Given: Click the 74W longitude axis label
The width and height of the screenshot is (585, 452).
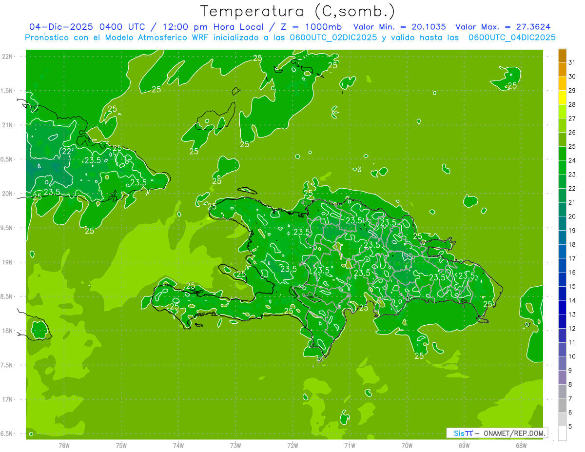Looking at the screenshot, I should (178, 446).
